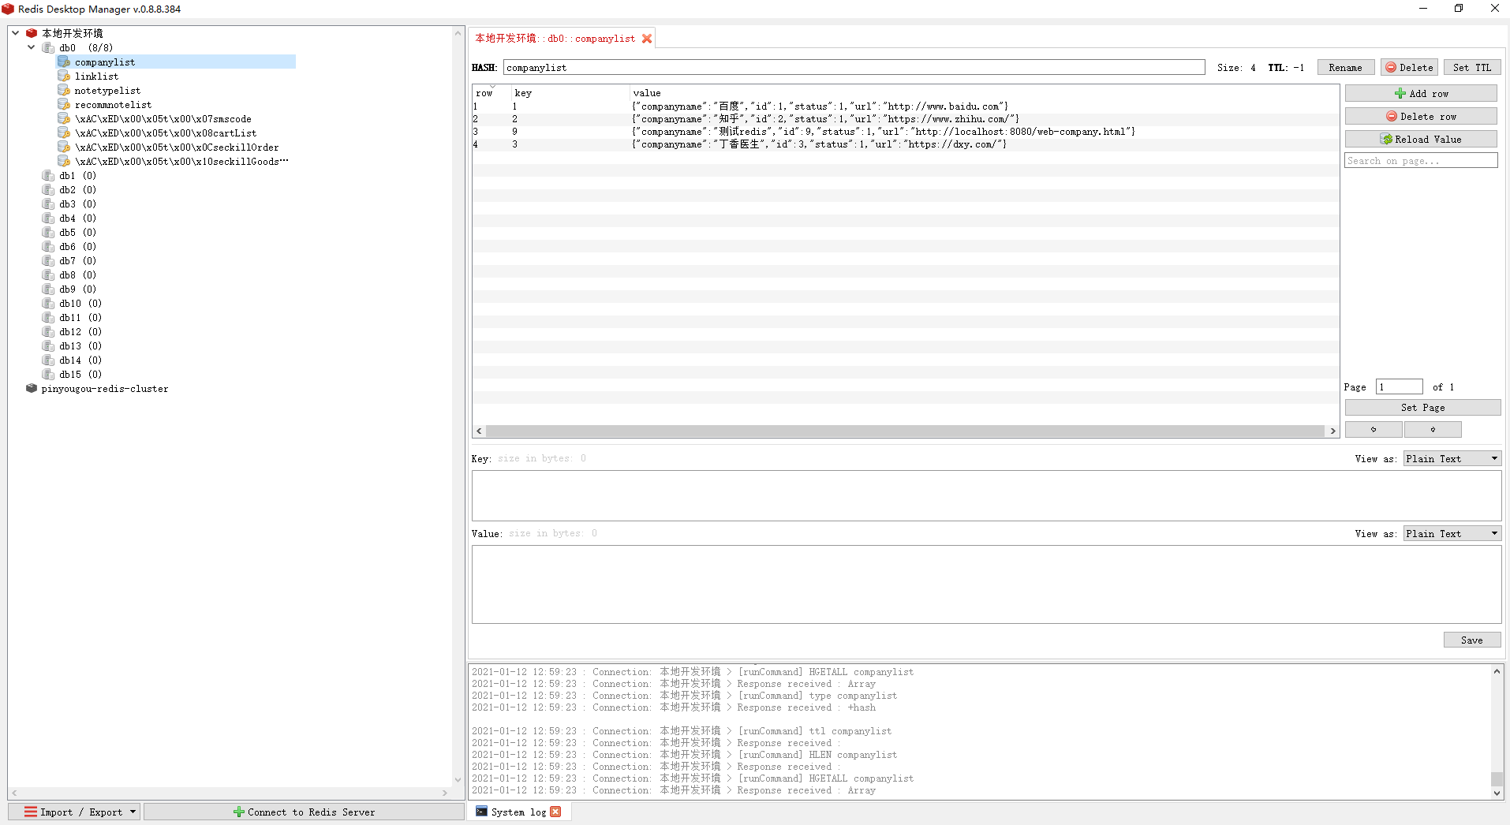The image size is (1510, 825).
Task: Click the database icon next to db15
Action: pyautogui.click(x=48, y=374)
